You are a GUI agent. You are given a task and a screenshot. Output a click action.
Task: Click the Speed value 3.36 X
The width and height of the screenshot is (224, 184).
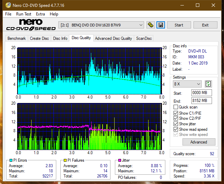click(209, 176)
